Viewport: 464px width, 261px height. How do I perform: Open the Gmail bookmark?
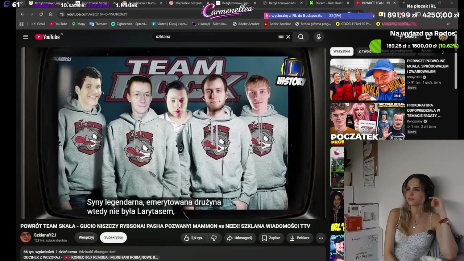tap(38, 24)
